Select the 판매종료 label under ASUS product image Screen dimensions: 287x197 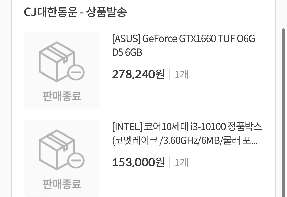62,96
